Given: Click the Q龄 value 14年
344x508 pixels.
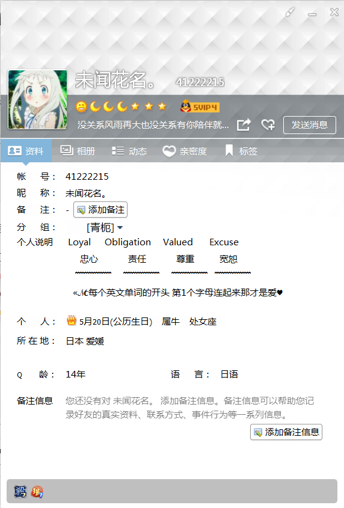Looking at the screenshot, I should (x=76, y=375).
